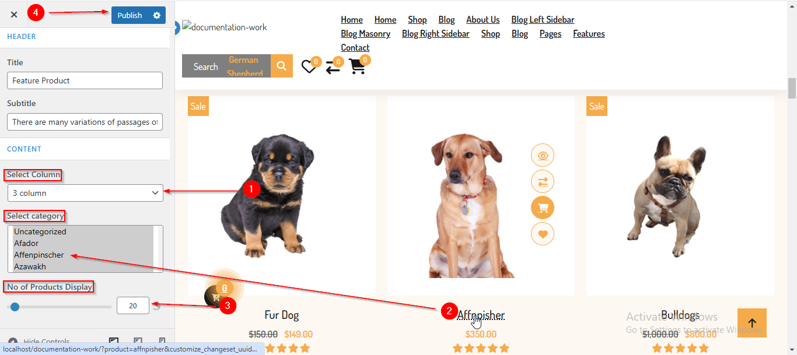The image size is (797, 355).
Task: Open the compare arrows icon in header
Action: point(333,67)
